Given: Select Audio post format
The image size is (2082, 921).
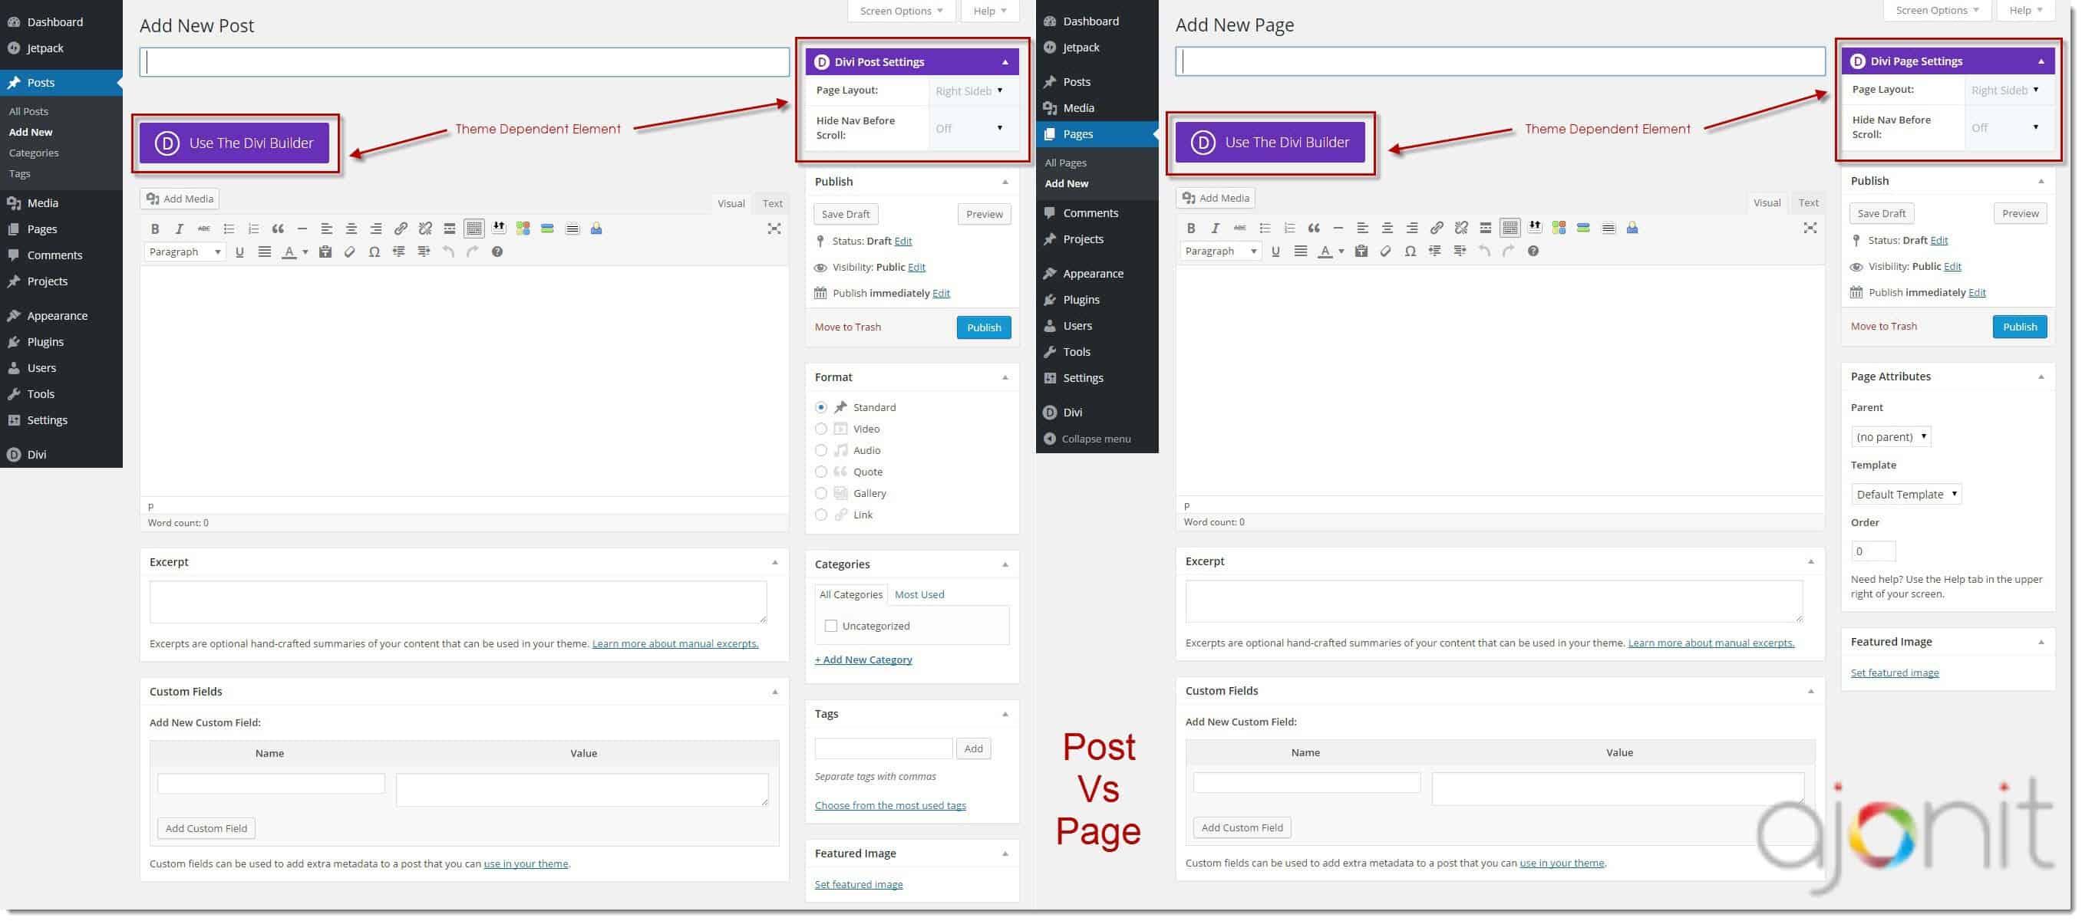Looking at the screenshot, I should click(x=821, y=451).
